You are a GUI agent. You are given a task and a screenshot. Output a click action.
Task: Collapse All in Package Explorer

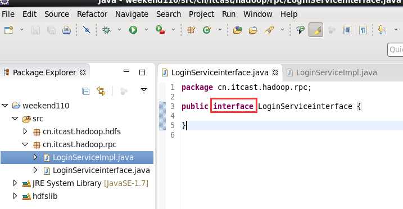point(85,91)
